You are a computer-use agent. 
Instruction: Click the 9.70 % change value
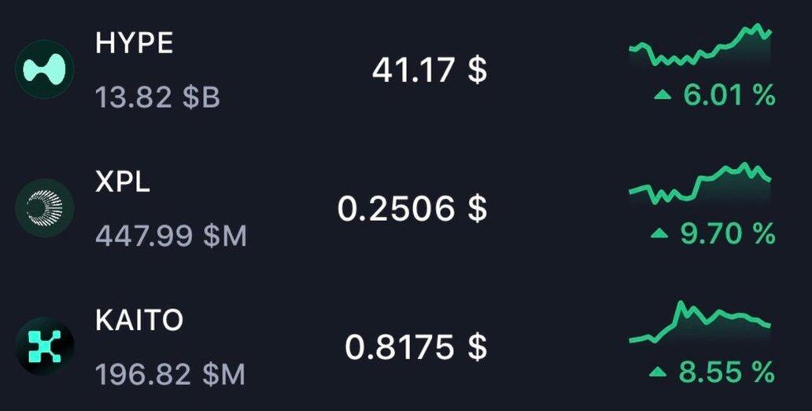coord(727,234)
